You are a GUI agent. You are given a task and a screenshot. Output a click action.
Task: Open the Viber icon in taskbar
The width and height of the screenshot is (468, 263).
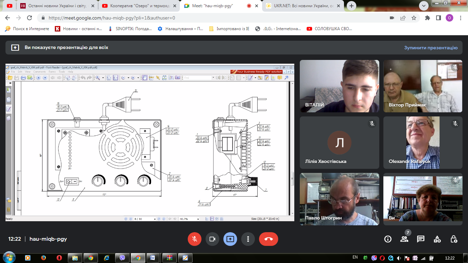[x=122, y=258]
